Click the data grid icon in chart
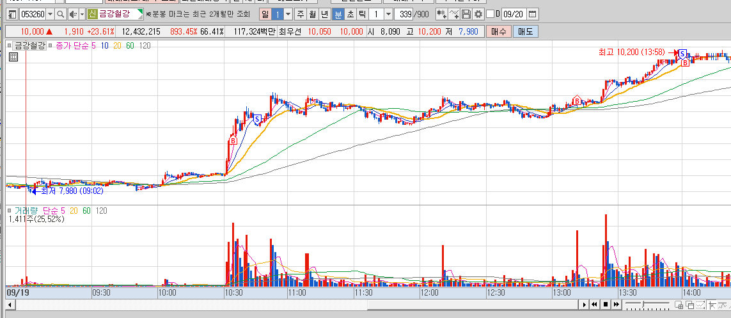 click(13, 58)
